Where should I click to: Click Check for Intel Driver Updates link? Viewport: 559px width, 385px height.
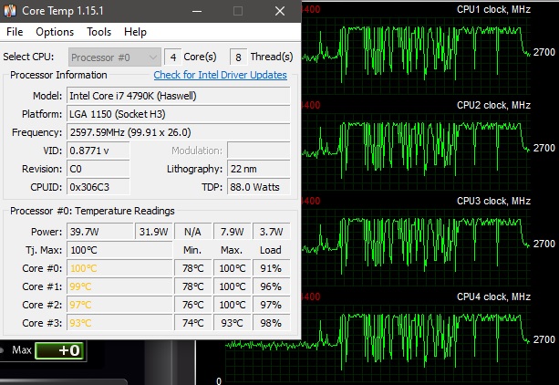coord(220,75)
